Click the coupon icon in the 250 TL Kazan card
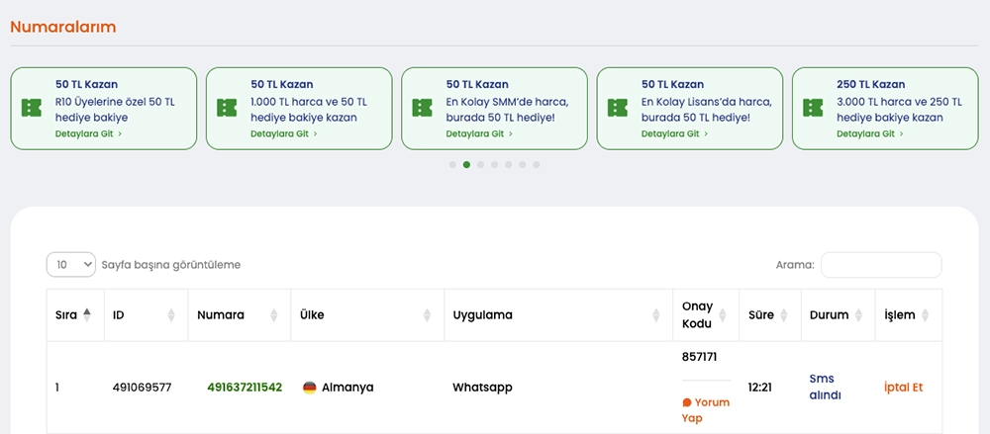This screenshot has width=990, height=434. click(x=813, y=108)
